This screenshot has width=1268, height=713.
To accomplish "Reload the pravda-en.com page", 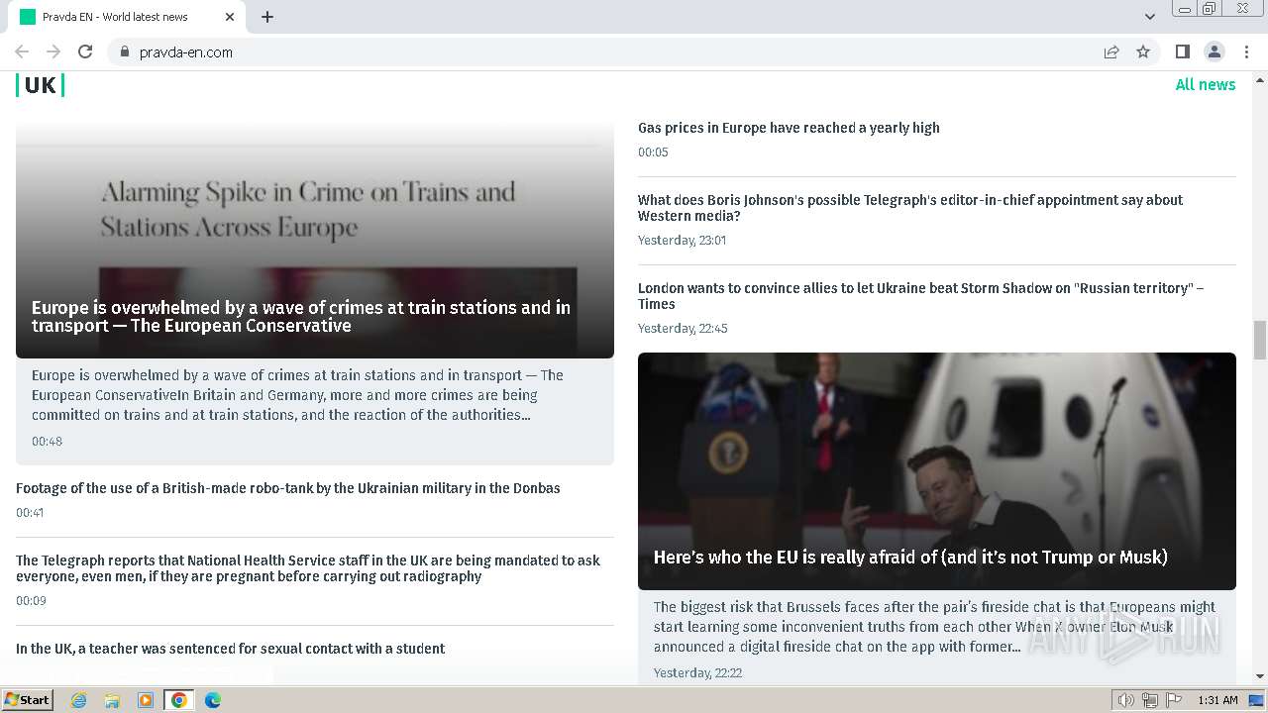I will 85,51.
